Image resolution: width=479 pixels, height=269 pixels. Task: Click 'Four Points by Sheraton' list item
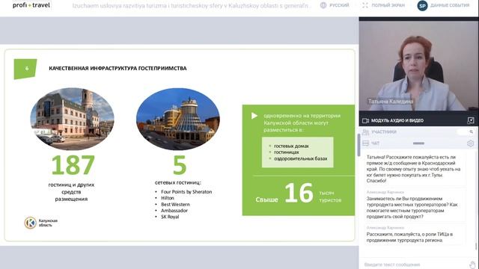click(186, 192)
